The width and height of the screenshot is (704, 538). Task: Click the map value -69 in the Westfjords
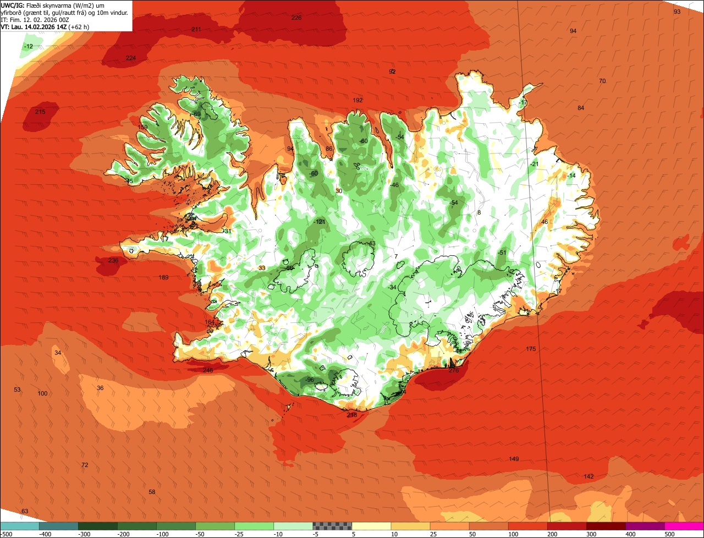pyautogui.click(x=196, y=114)
